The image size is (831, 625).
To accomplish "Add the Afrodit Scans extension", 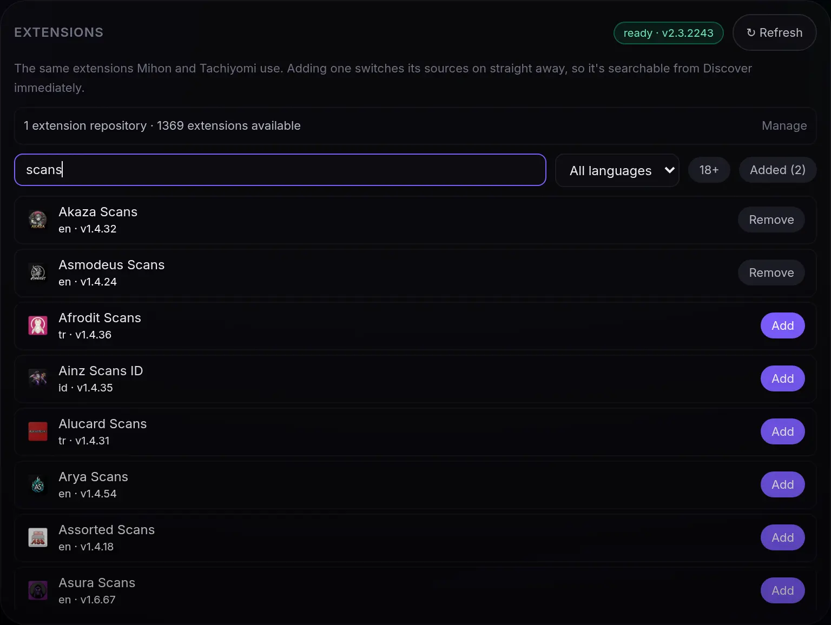I will pyautogui.click(x=783, y=325).
